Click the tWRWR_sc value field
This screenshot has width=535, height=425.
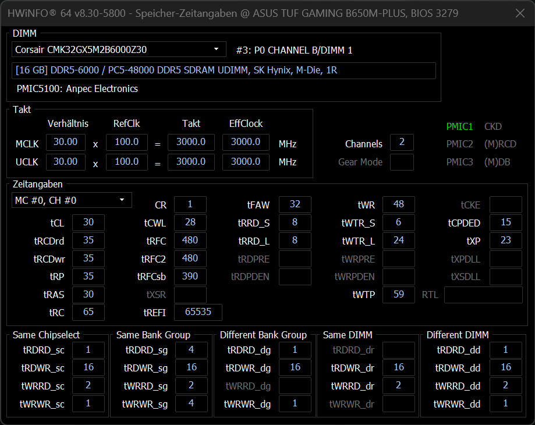[x=88, y=404]
